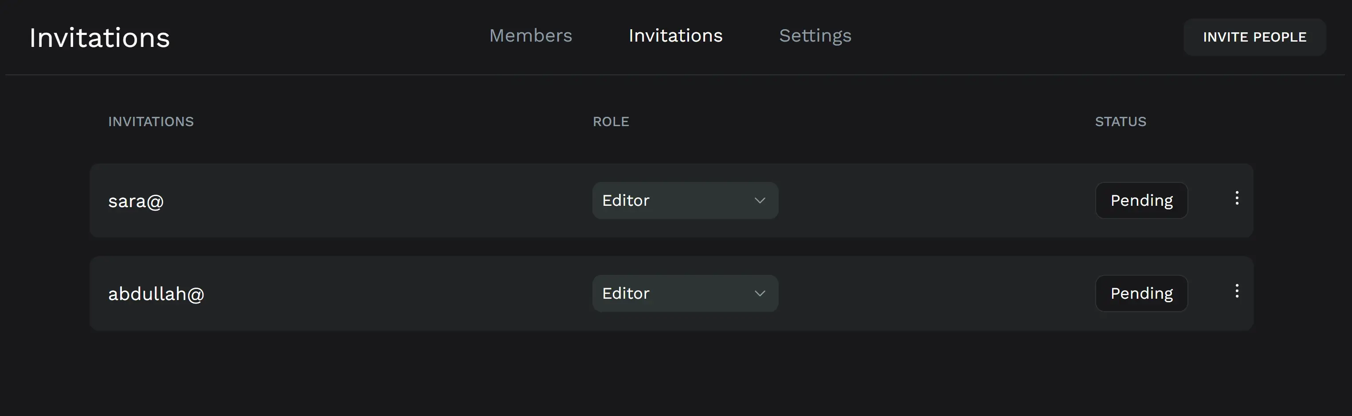Click the INVITATIONS column header
This screenshot has width=1352, height=416.
click(151, 122)
